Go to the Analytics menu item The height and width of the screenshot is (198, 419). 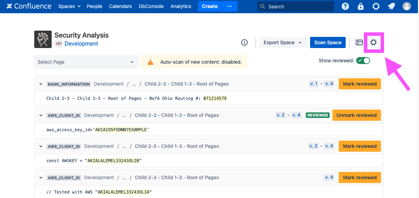(181, 6)
